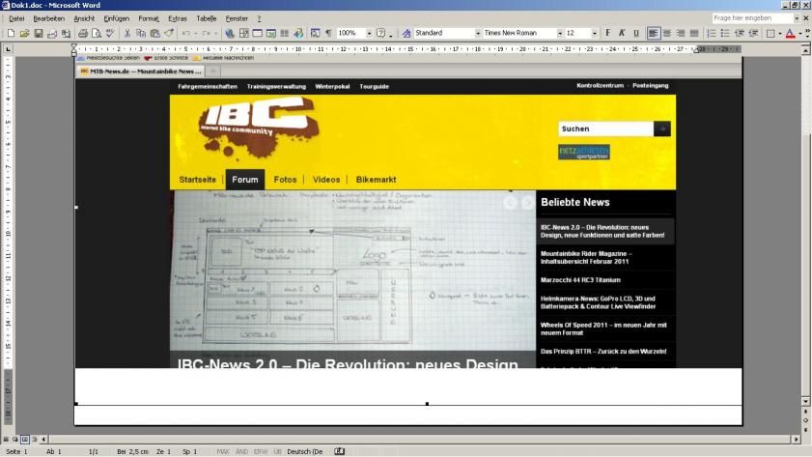This screenshot has width=812, height=457.
Task: Click the 'ÜB' overwrite indicator in status bar
Action: [x=277, y=452]
